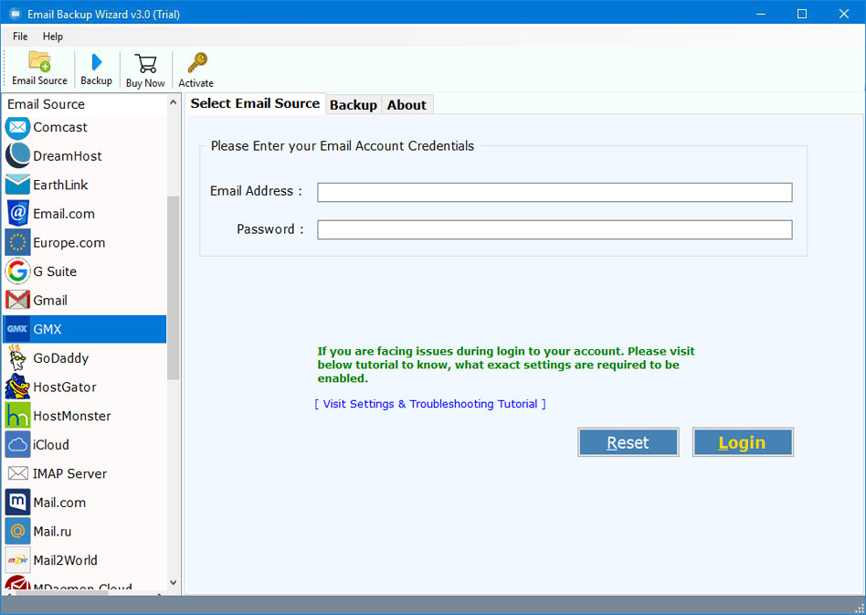
Task: Click the Reset button
Action: click(628, 442)
